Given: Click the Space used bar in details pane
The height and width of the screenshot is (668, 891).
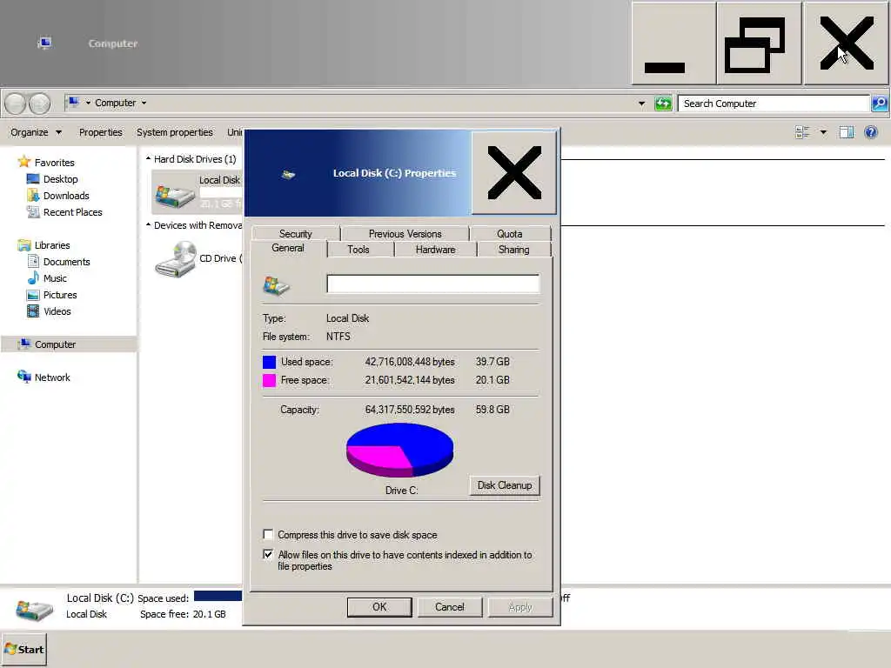Looking at the screenshot, I should point(218,596).
